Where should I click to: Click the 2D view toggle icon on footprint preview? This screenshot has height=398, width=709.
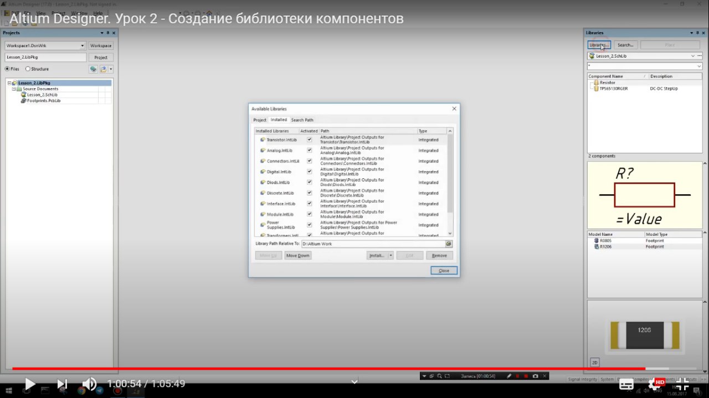595,363
